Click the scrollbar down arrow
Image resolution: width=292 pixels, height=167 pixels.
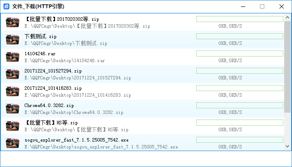click(287, 146)
